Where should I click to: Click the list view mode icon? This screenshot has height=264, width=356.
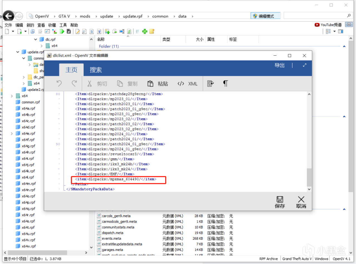click(x=328, y=31)
